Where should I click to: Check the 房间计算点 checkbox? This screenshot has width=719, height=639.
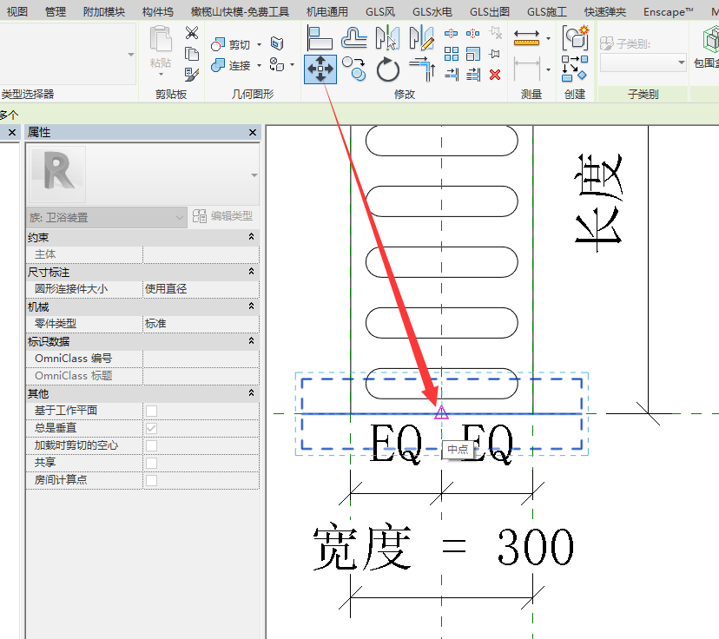point(151,480)
